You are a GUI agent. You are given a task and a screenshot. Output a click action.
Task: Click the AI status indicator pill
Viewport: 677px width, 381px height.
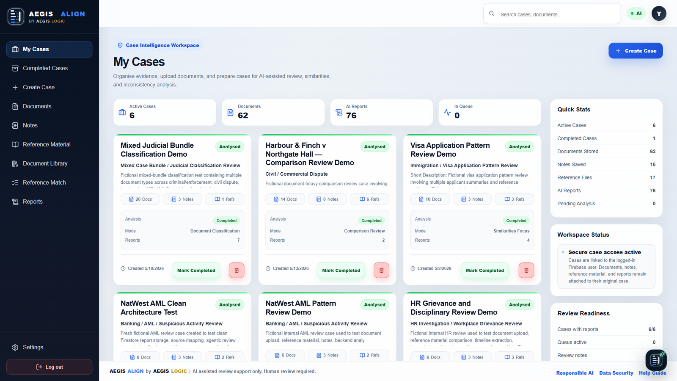click(x=636, y=14)
